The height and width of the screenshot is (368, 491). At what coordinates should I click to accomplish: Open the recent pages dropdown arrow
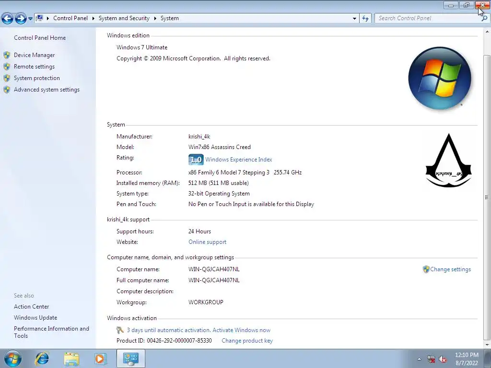click(30, 19)
